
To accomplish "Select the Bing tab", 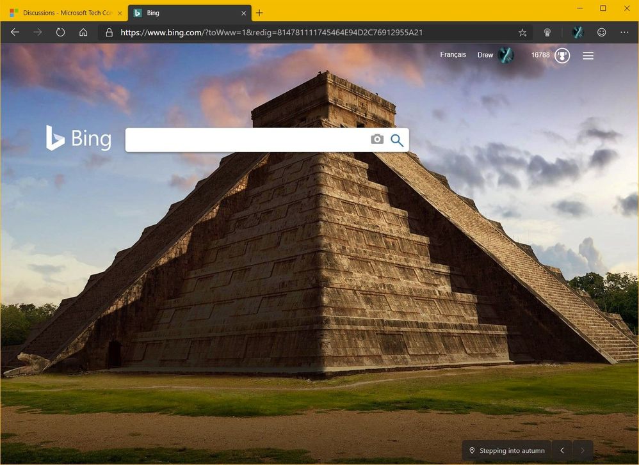I will click(190, 13).
